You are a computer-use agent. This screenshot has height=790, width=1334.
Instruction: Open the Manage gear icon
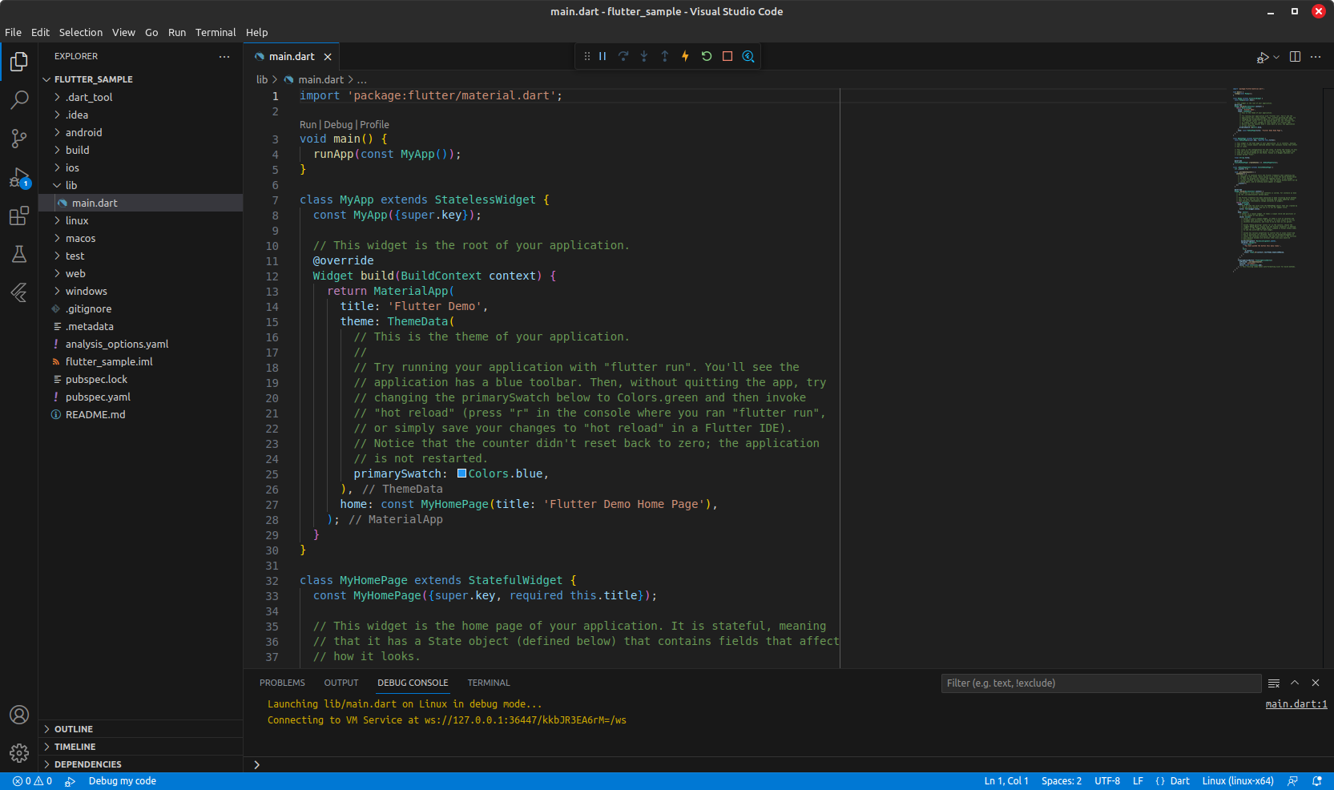[x=19, y=753]
